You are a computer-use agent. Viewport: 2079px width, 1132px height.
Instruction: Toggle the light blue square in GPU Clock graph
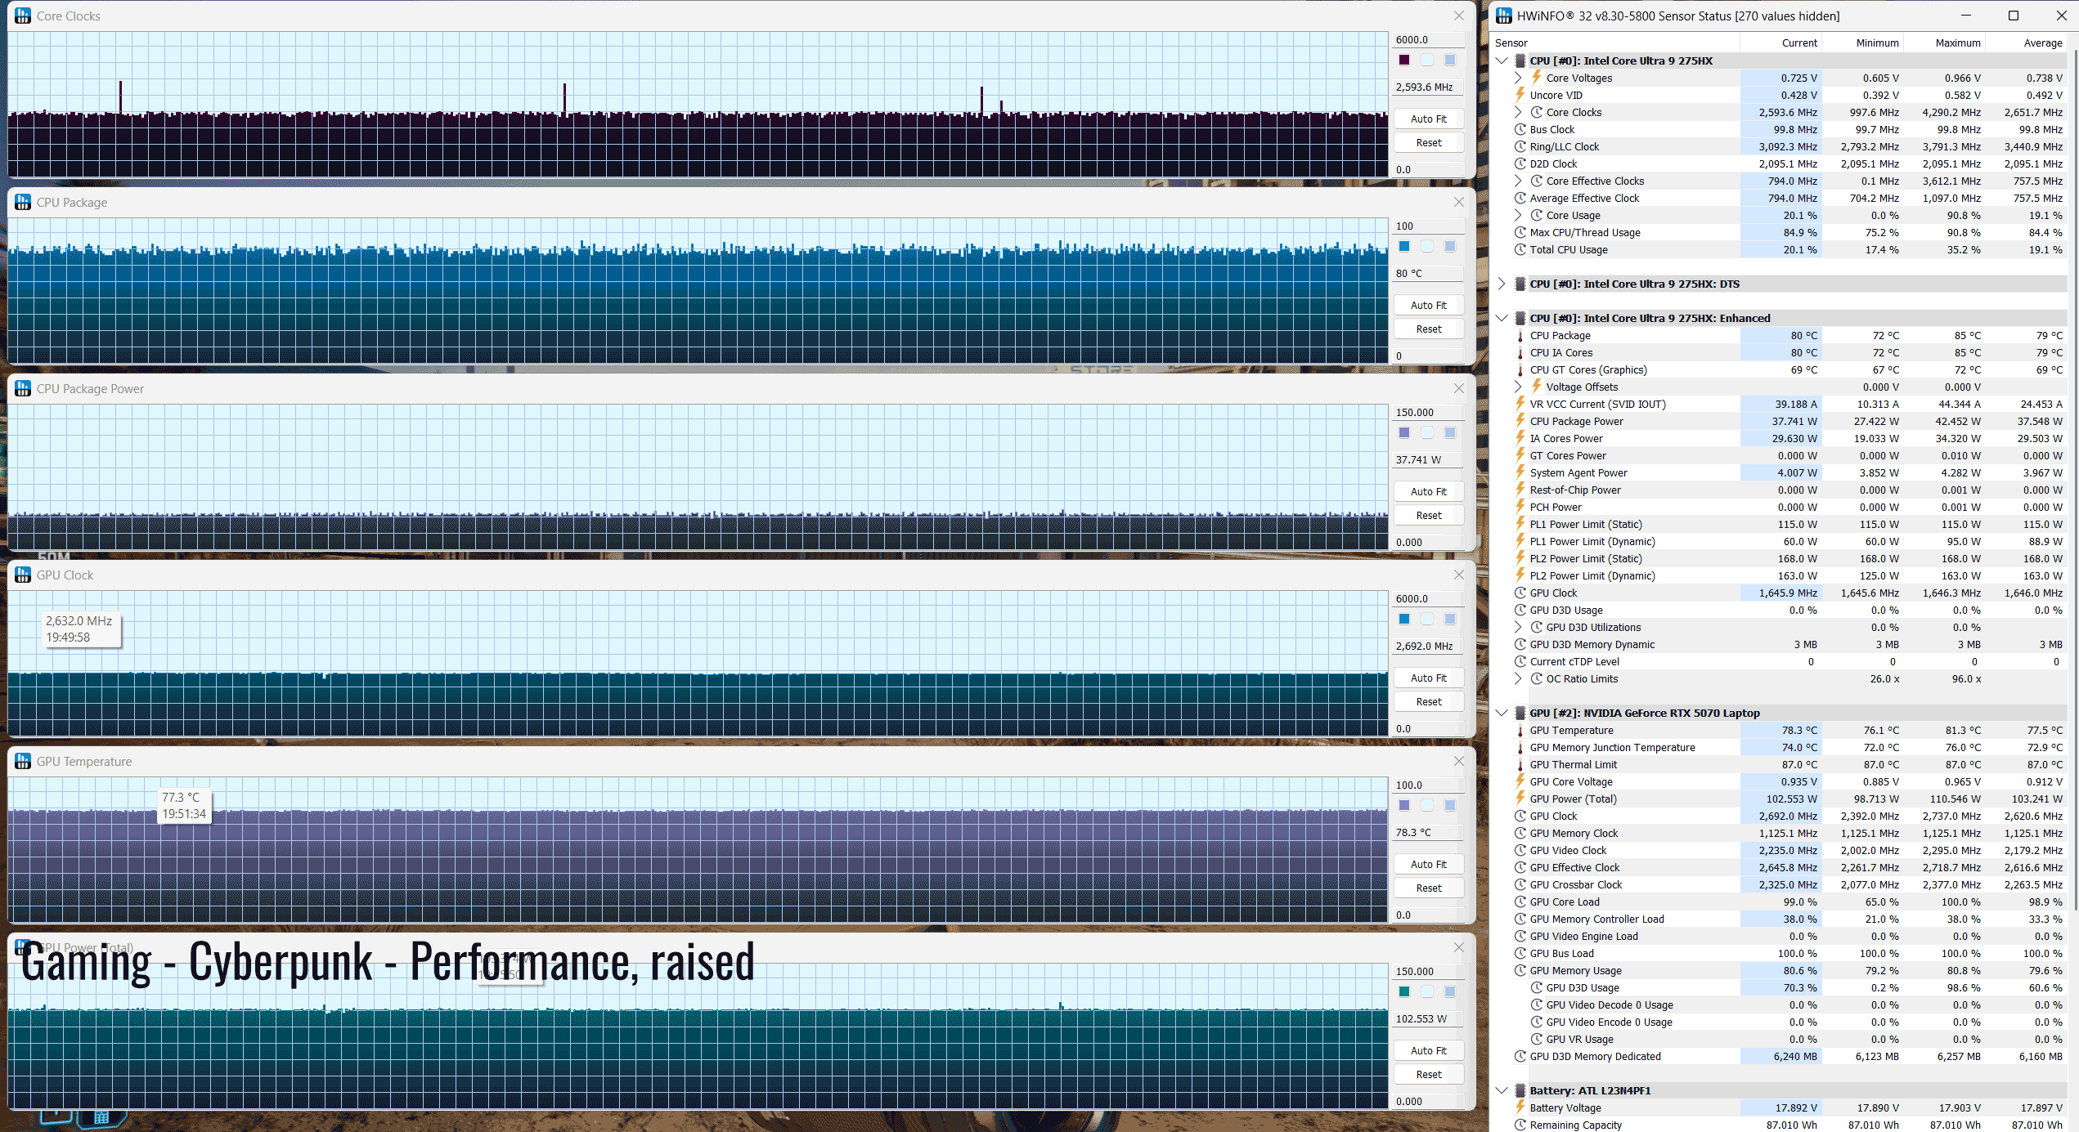click(1450, 619)
